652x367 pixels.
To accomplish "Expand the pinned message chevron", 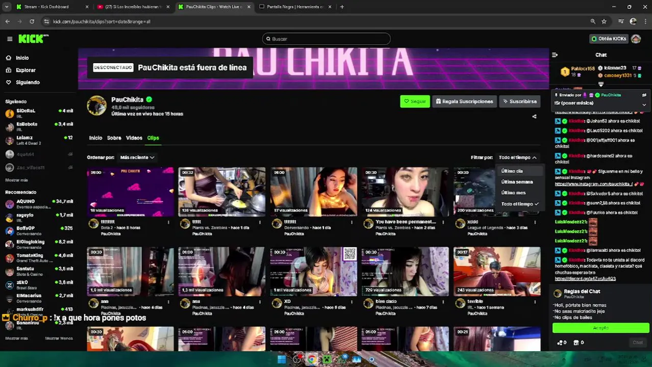I will (x=644, y=104).
